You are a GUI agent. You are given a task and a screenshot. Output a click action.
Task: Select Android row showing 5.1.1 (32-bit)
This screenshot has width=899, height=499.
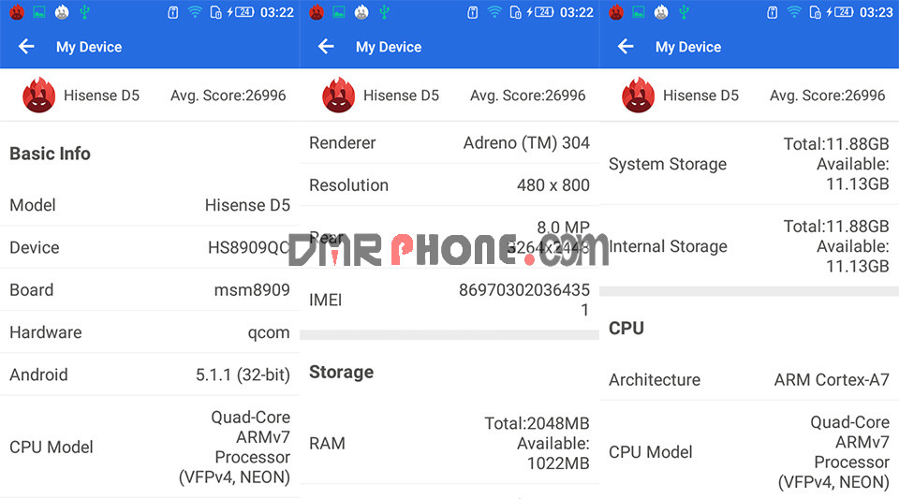(150, 374)
